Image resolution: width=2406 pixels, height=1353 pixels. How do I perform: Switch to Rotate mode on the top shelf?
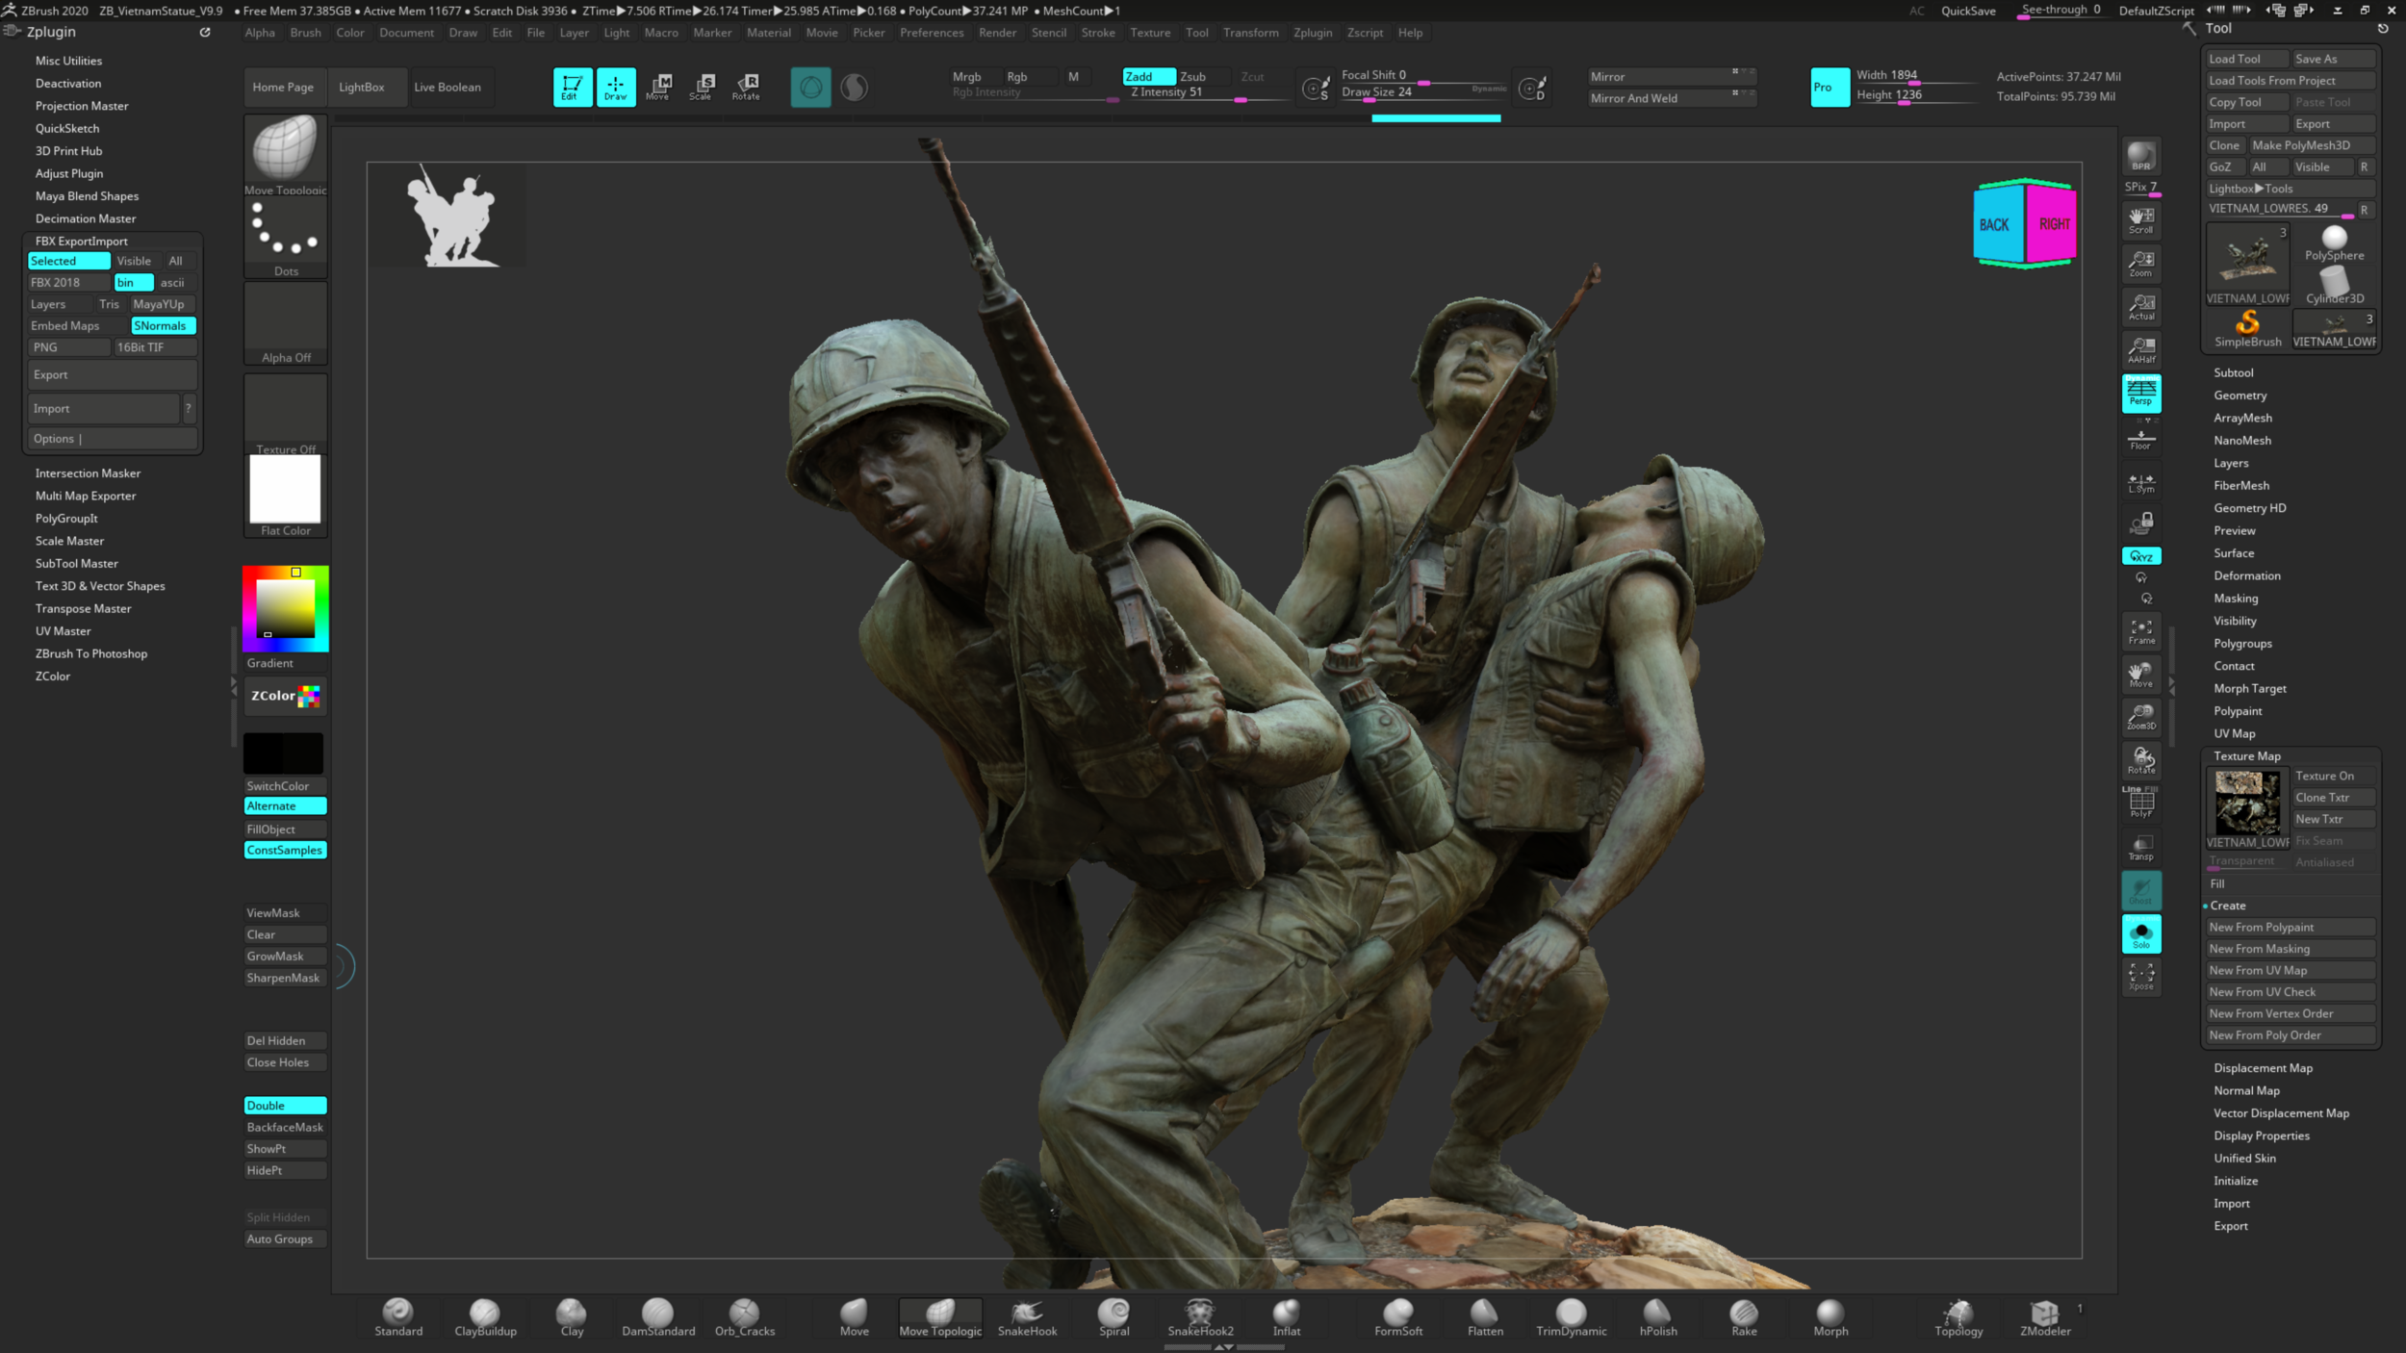(746, 87)
